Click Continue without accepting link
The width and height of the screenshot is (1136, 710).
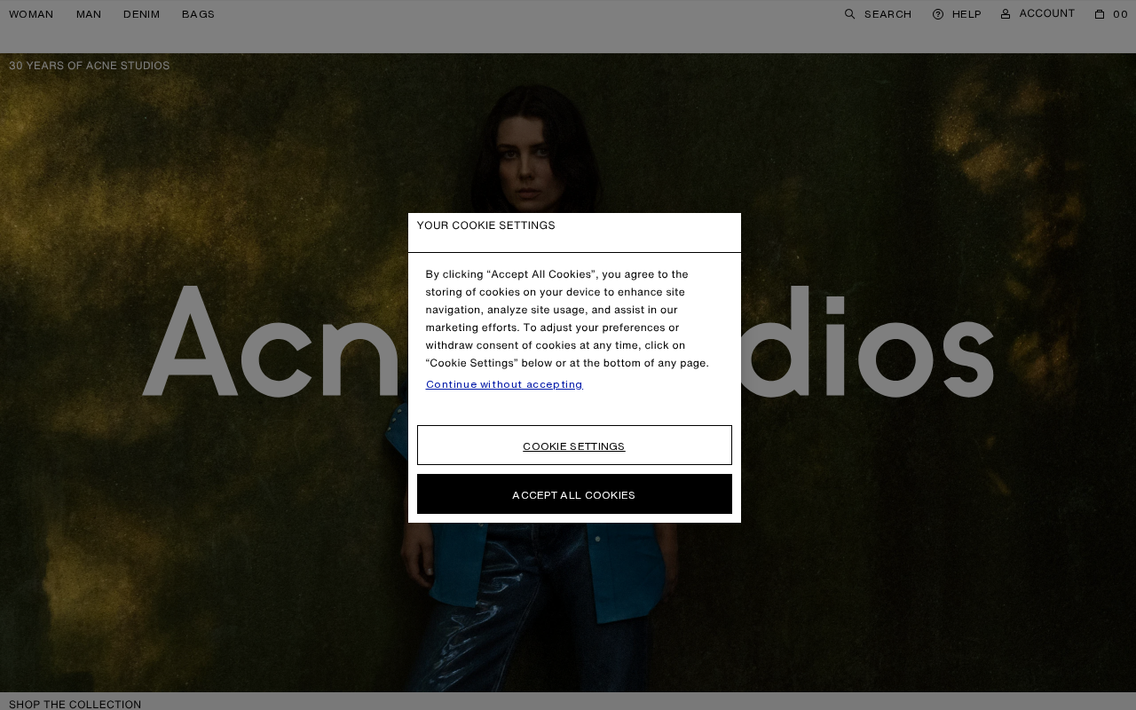pos(504,384)
